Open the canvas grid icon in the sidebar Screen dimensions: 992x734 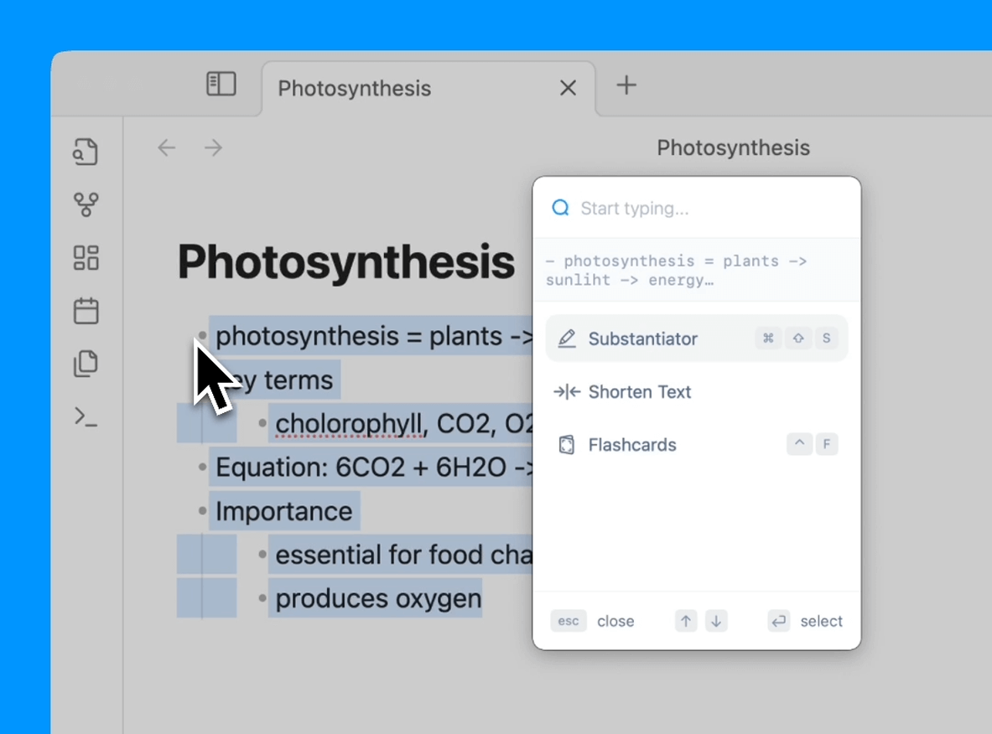(x=86, y=257)
